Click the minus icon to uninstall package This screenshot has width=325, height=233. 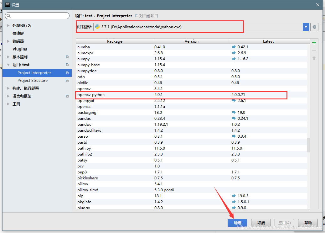[x=314, y=50]
